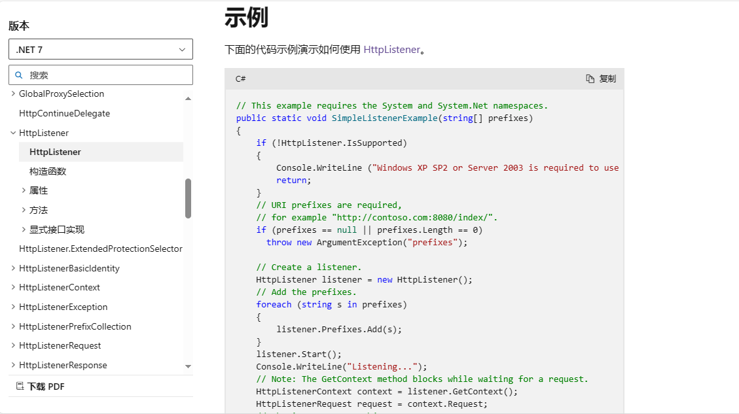Open the 构造函数 entry
Image resolution: width=739 pixels, height=414 pixels.
tap(48, 171)
